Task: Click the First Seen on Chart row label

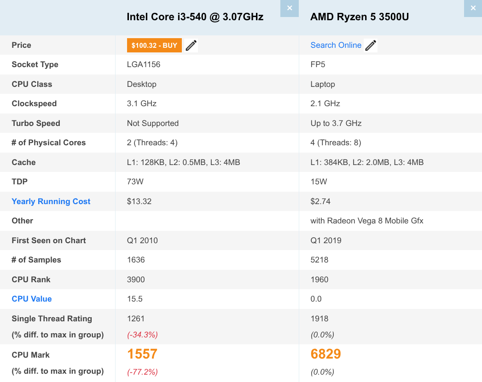Action: [48, 240]
